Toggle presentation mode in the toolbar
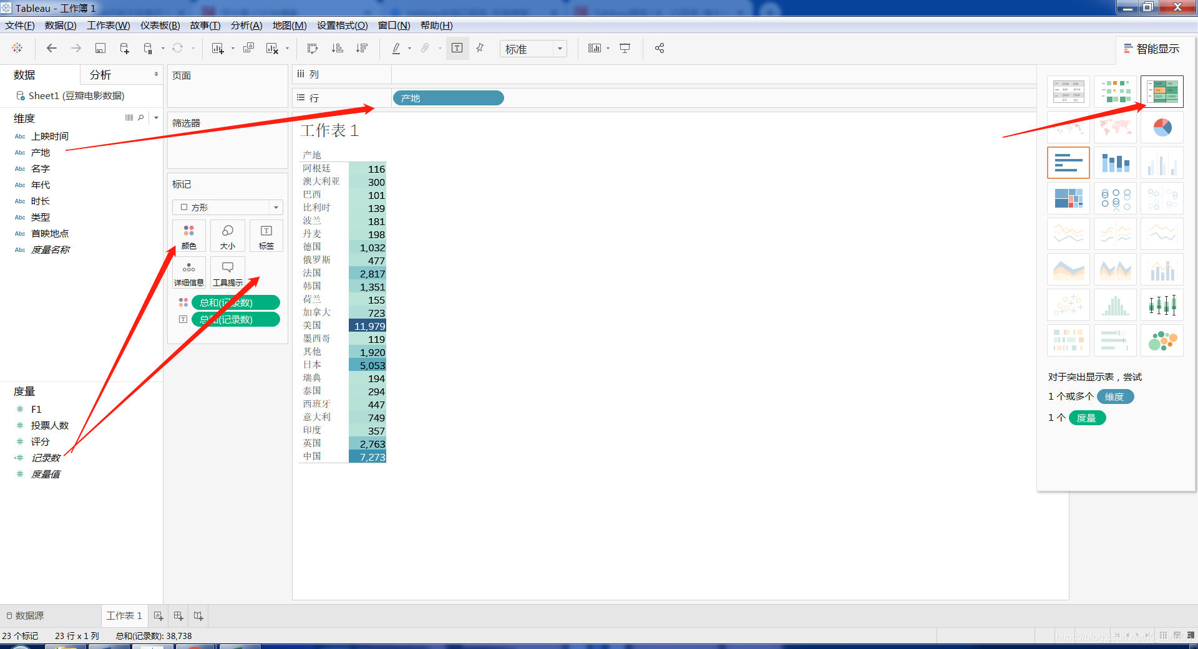Viewport: 1198px width, 649px height. tap(625, 48)
